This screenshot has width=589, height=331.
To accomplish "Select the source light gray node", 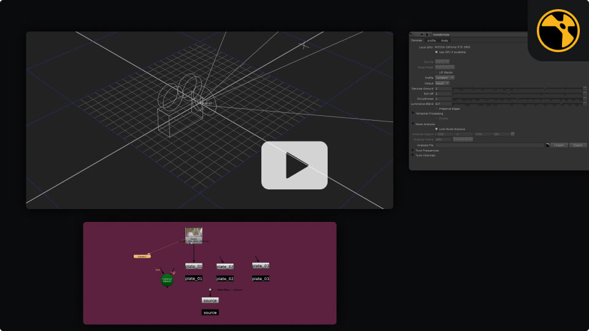I will point(210,300).
